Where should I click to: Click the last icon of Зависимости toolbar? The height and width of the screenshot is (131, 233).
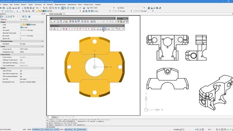(123, 29)
